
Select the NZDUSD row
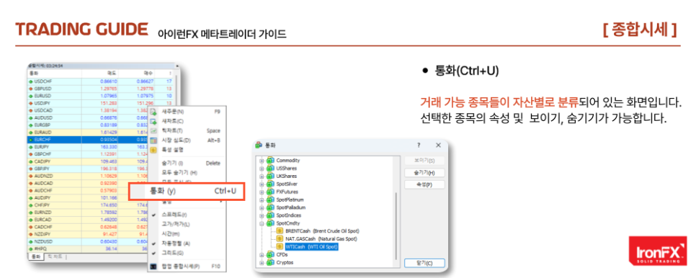tap(86, 242)
